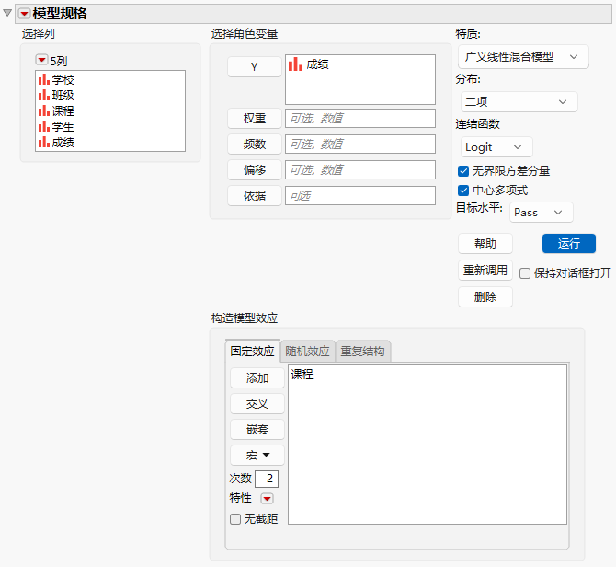Click the 偏移 role button
The image size is (616, 567).
click(x=254, y=170)
